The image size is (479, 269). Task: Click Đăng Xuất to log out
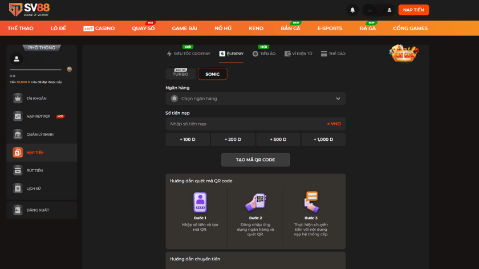42,210
